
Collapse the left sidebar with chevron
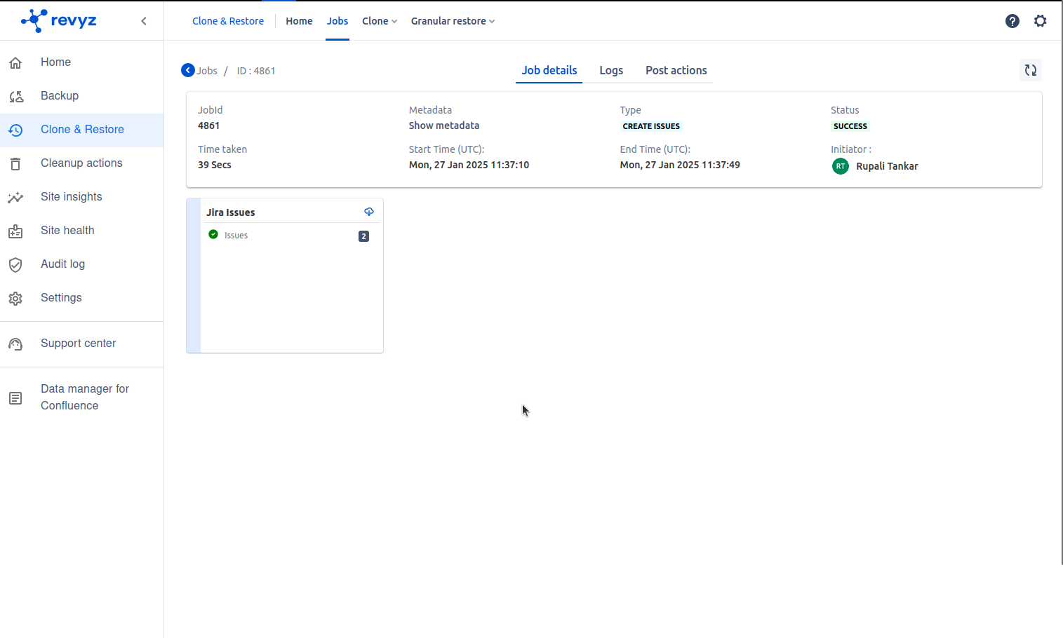point(144,21)
